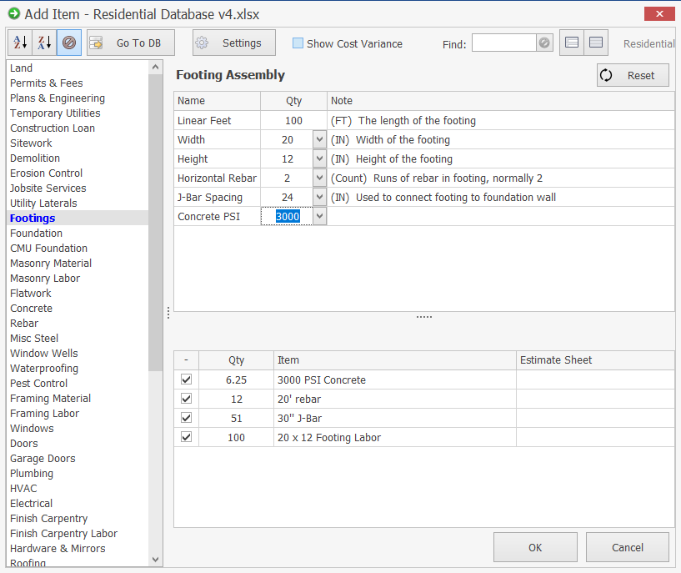Open the Concrete PSI dropdown arrow

click(x=319, y=216)
